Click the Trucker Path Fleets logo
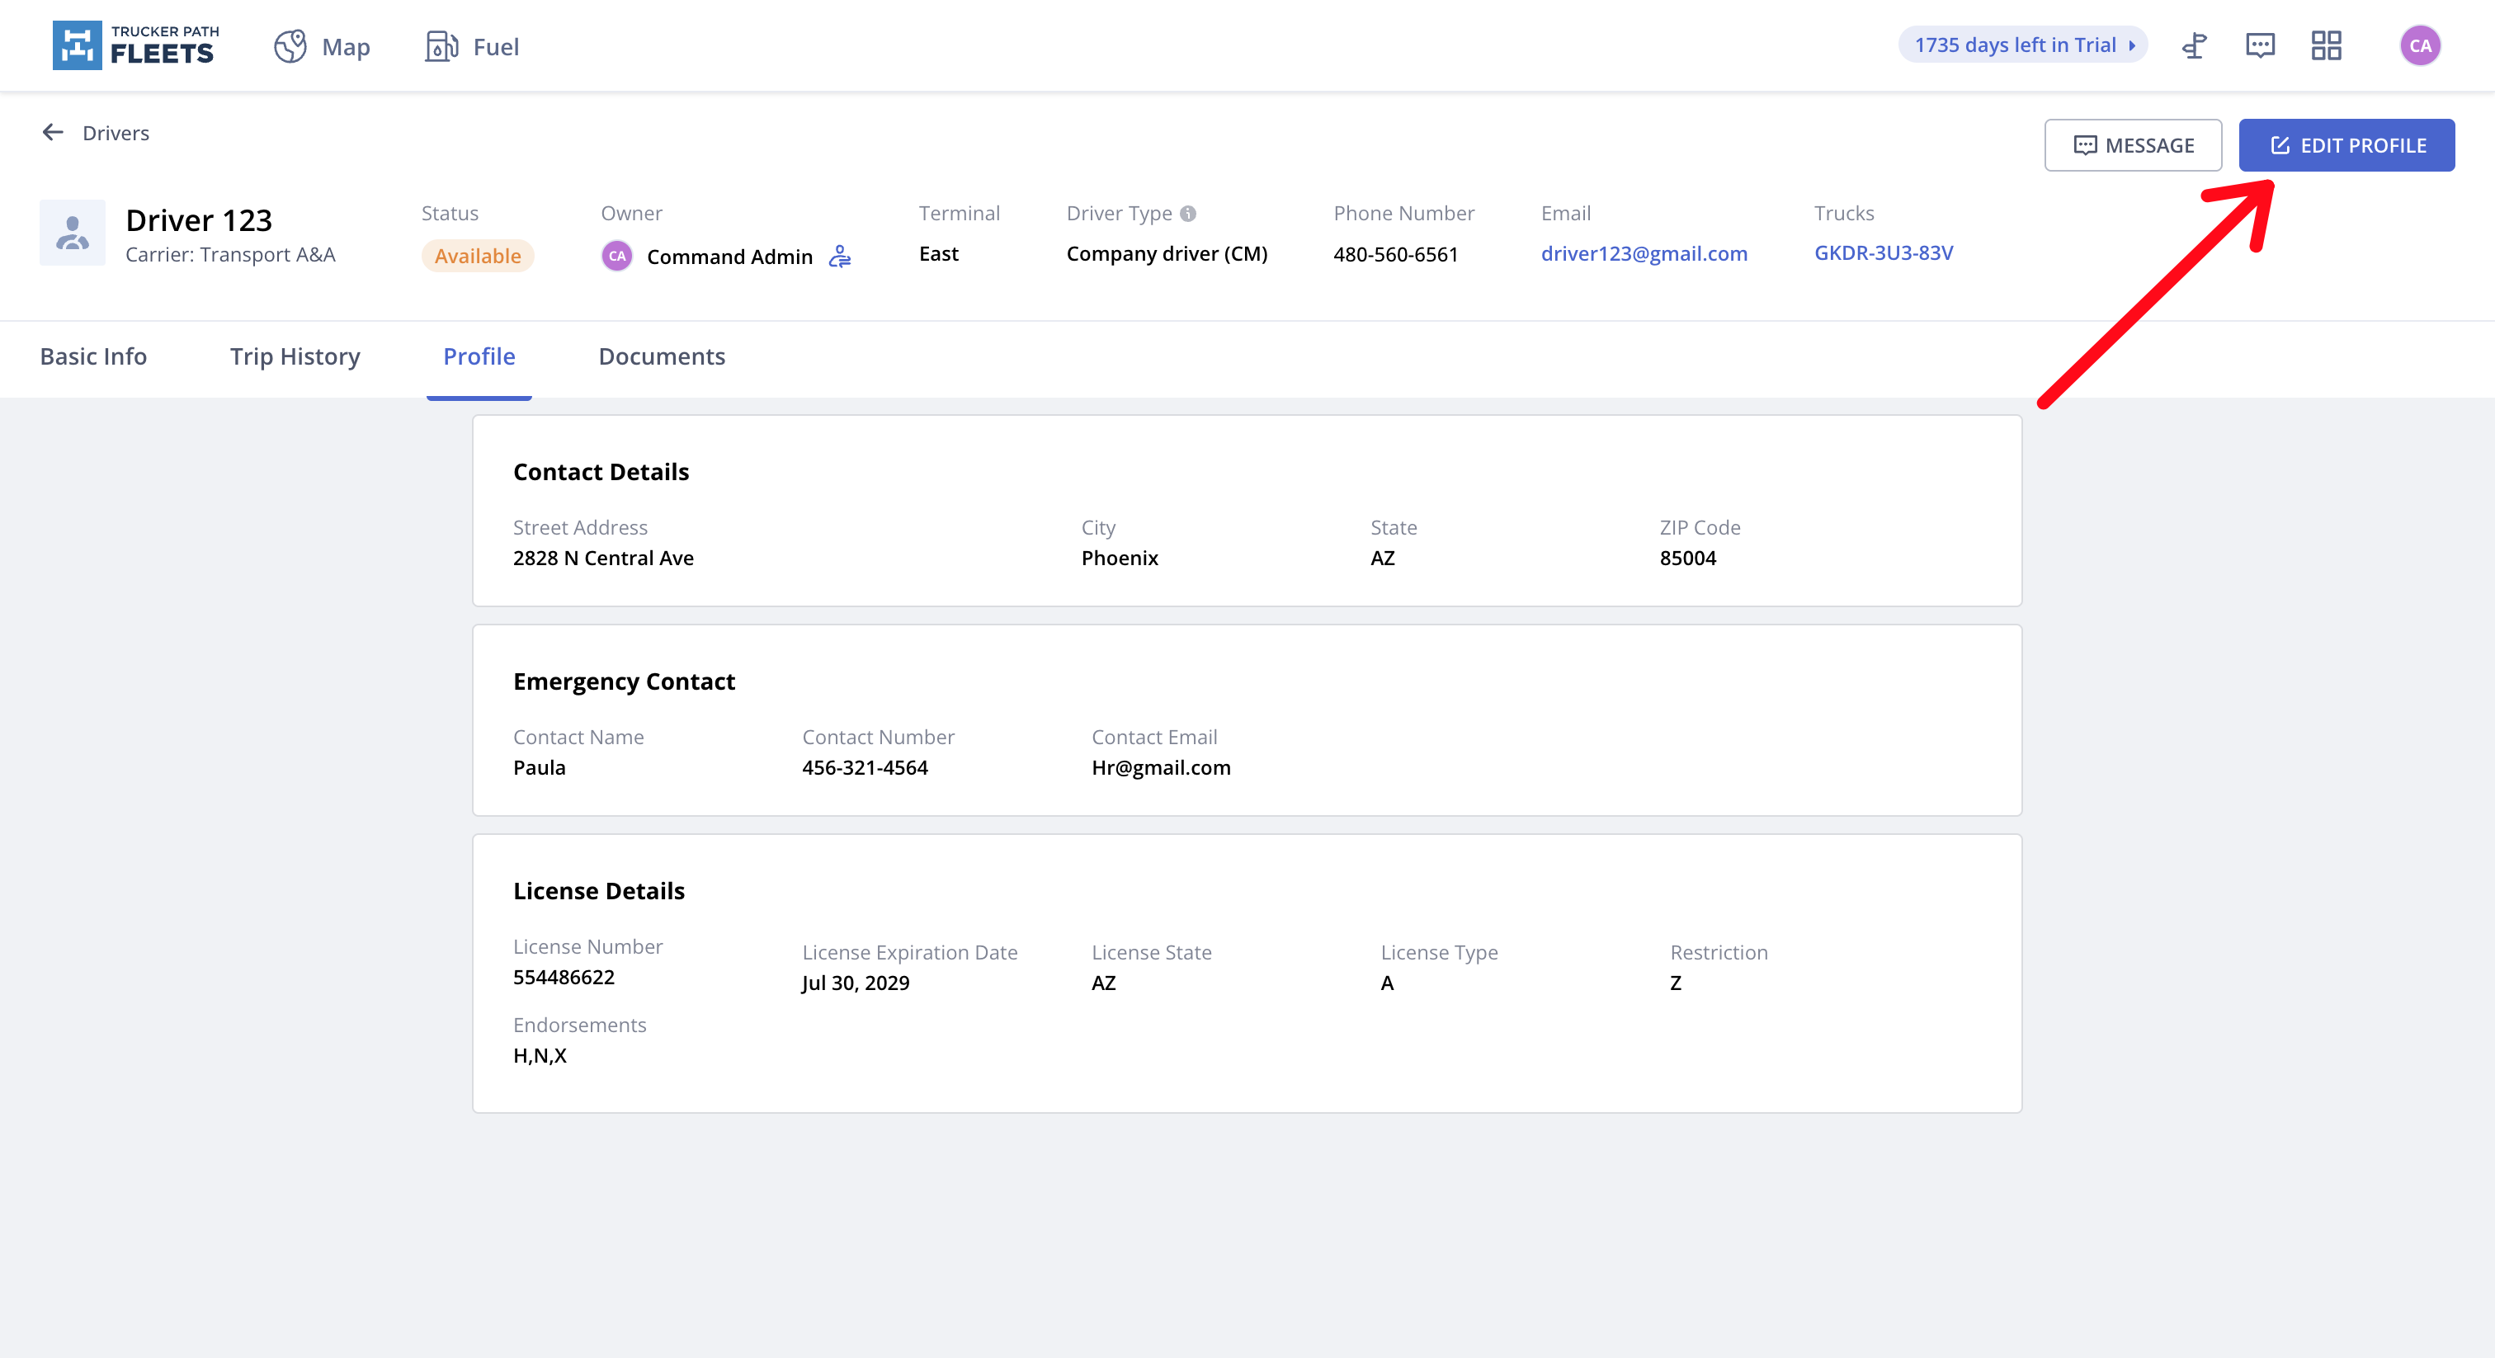This screenshot has height=1358, width=2495. tap(135, 45)
